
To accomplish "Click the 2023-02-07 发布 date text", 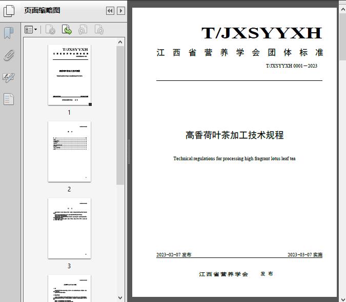I will [174, 254].
